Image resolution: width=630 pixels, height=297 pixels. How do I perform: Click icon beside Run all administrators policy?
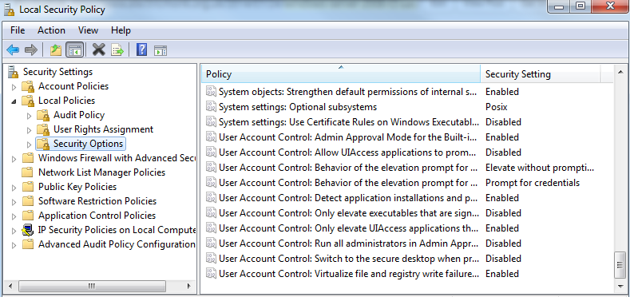click(x=211, y=244)
